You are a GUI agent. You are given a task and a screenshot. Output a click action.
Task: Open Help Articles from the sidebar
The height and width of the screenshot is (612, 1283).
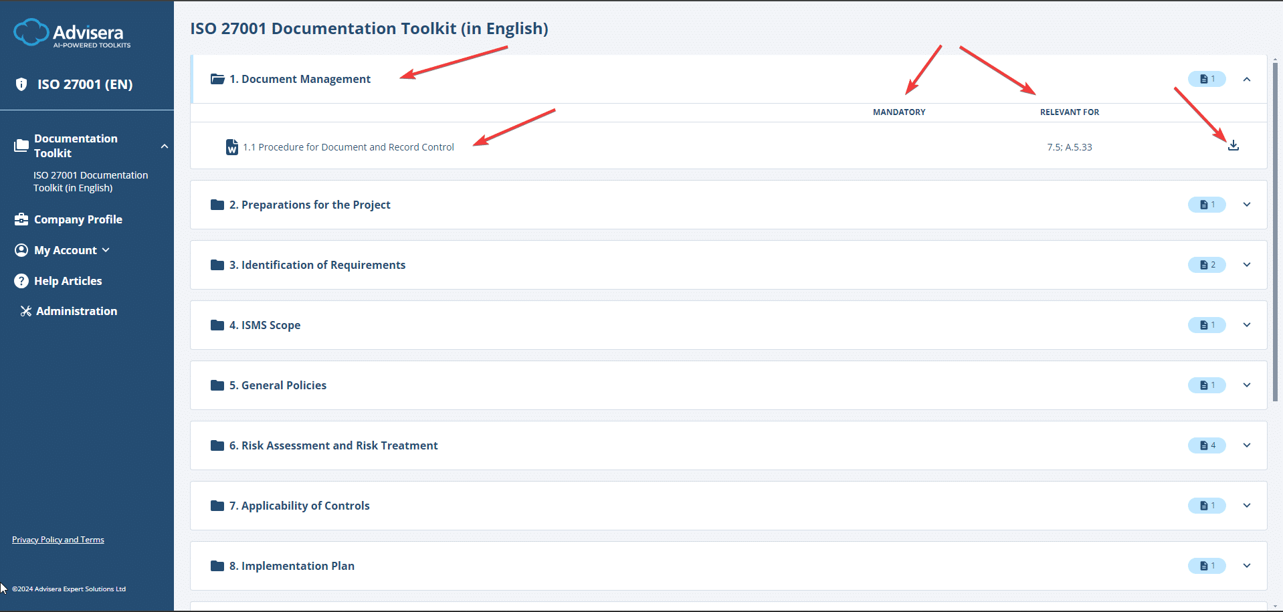pos(68,281)
